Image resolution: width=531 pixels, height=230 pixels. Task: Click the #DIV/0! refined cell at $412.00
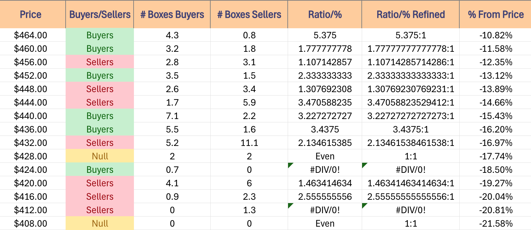click(x=411, y=210)
